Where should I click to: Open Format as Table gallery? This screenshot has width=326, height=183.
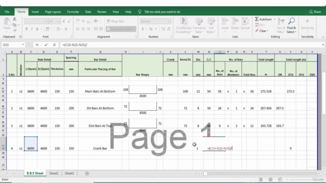click(199, 25)
